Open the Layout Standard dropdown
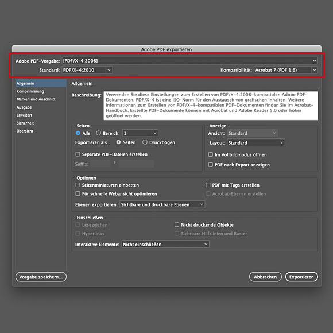Viewport: 333px width, 333px height. 256,142
